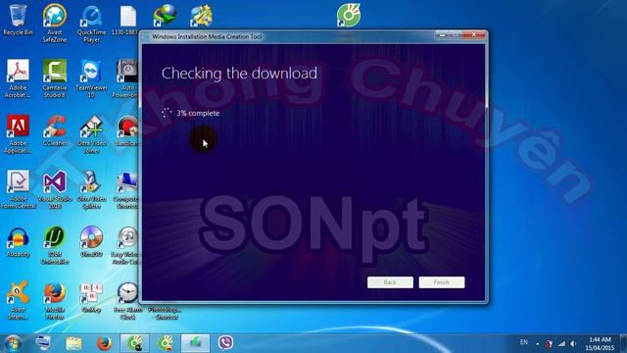Open the volume speaker tray icon
The width and height of the screenshot is (627, 353).
(573, 343)
